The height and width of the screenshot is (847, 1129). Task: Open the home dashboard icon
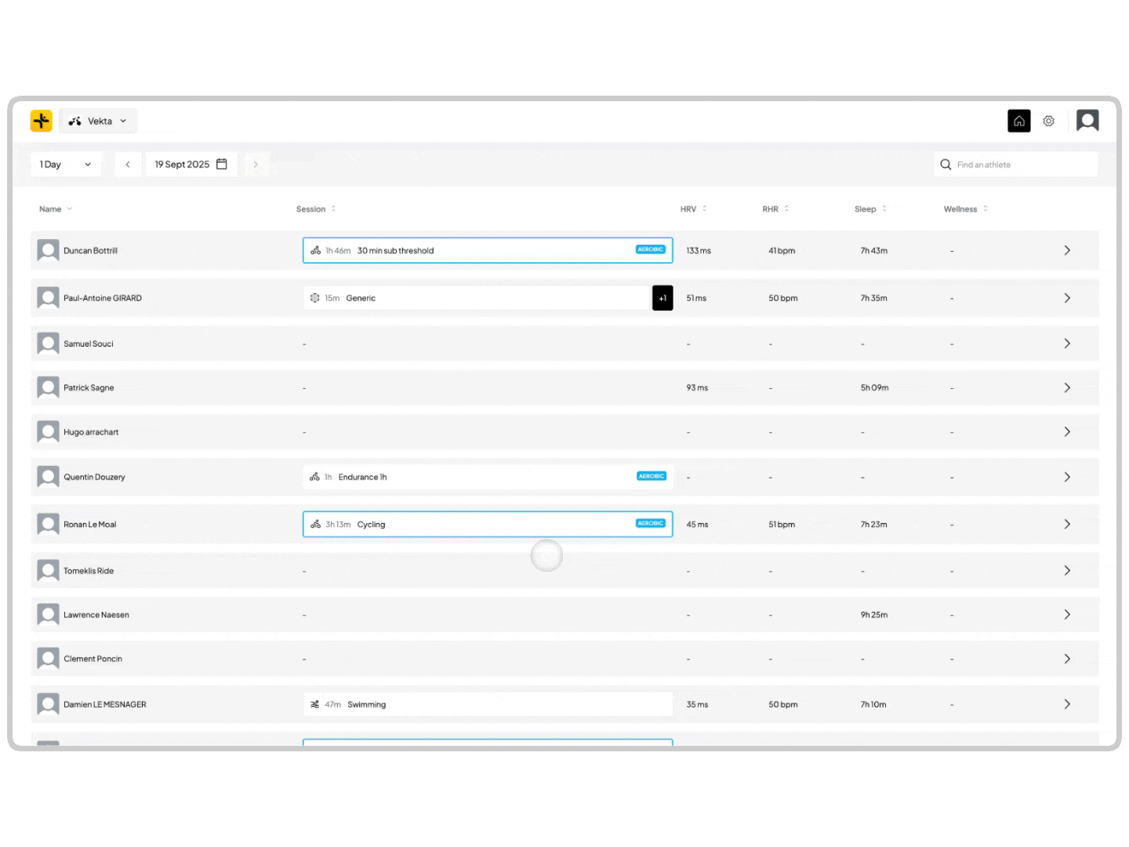[x=1018, y=121]
